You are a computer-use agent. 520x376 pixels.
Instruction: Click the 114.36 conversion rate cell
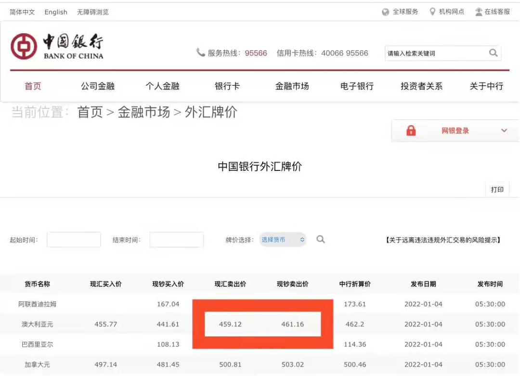pos(355,345)
